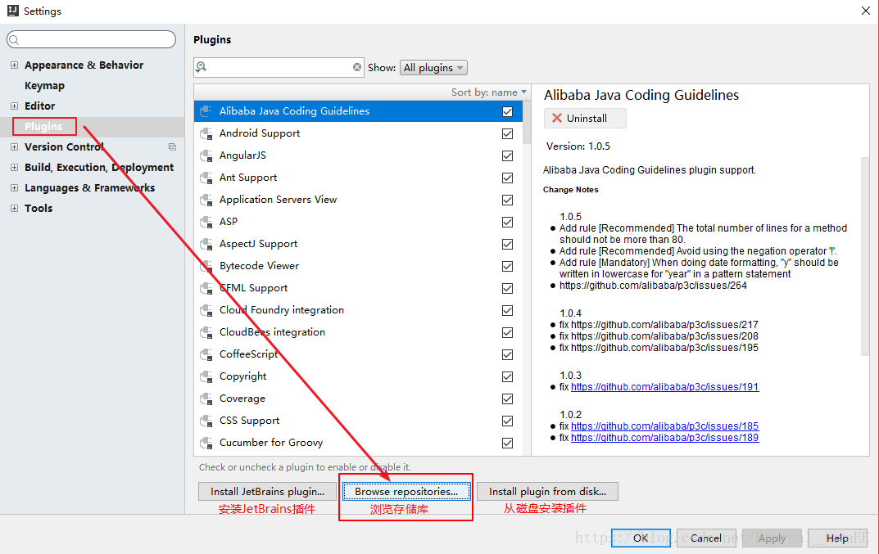
Task: Click the CloudBees integration plugin icon
Action: click(x=206, y=333)
